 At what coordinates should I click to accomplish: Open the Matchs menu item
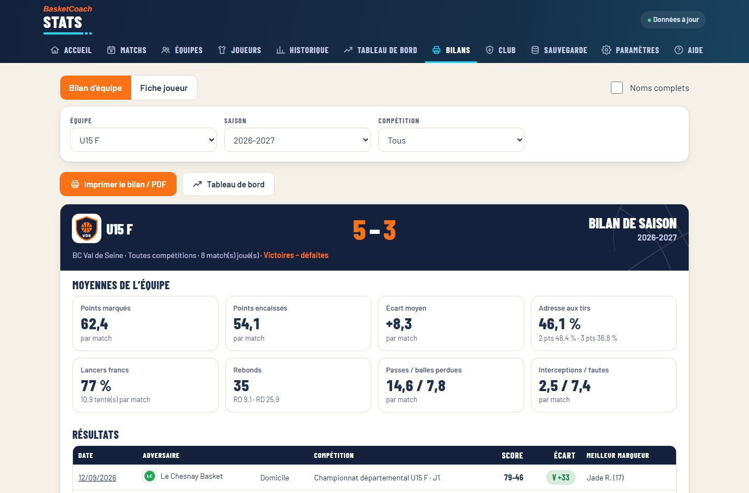127,50
